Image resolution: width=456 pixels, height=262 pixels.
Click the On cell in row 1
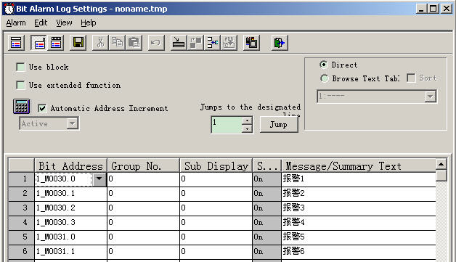[x=267, y=179]
